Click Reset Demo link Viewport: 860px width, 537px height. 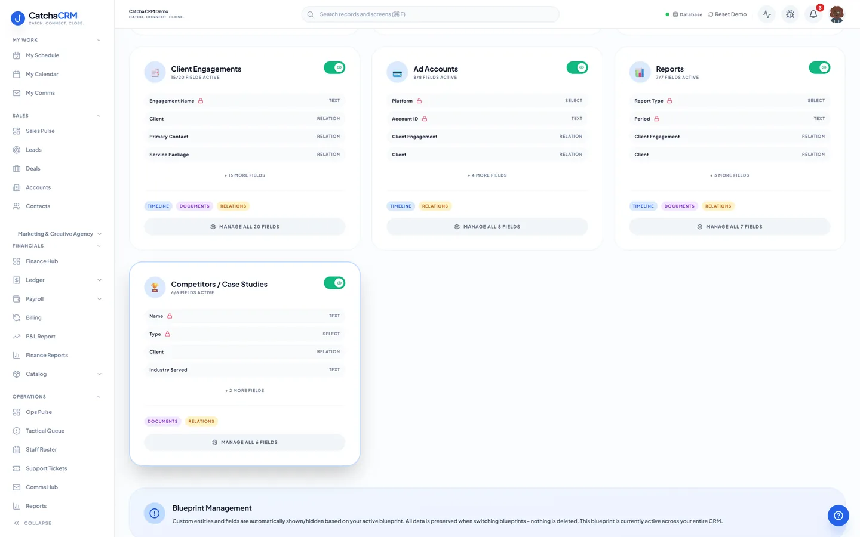coord(727,14)
